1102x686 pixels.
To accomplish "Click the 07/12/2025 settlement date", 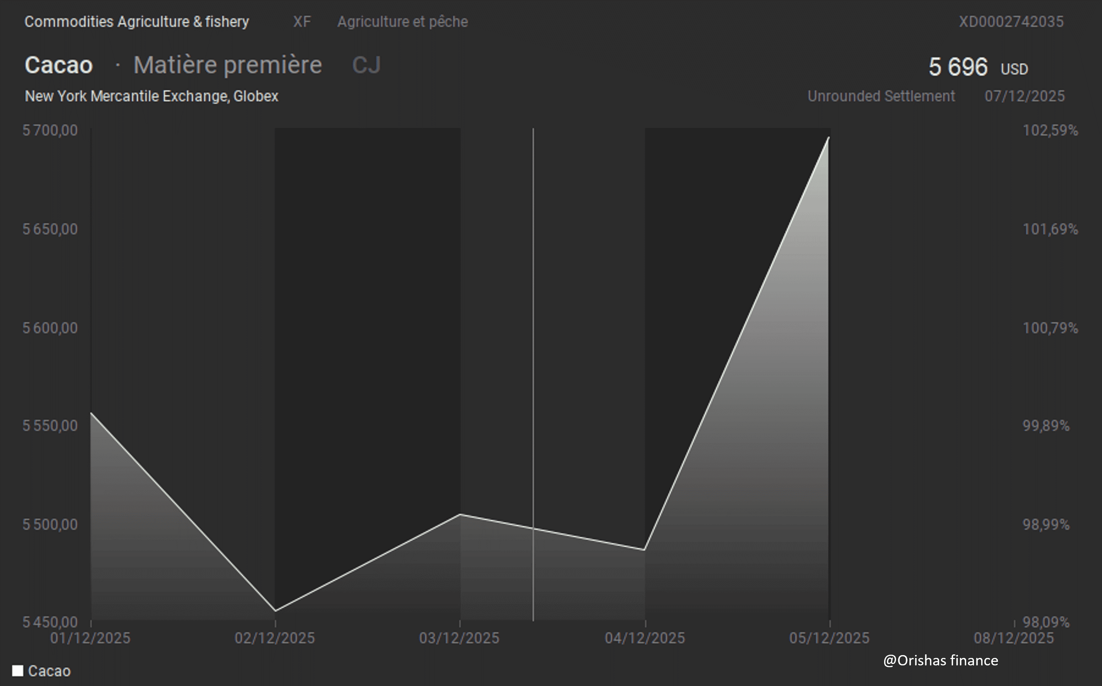I will pos(1025,96).
